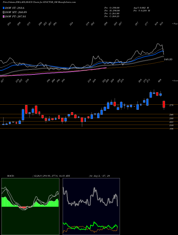178x235 pixels.
Task: Click inside the dark blue ADX panel
Action: 91,207
